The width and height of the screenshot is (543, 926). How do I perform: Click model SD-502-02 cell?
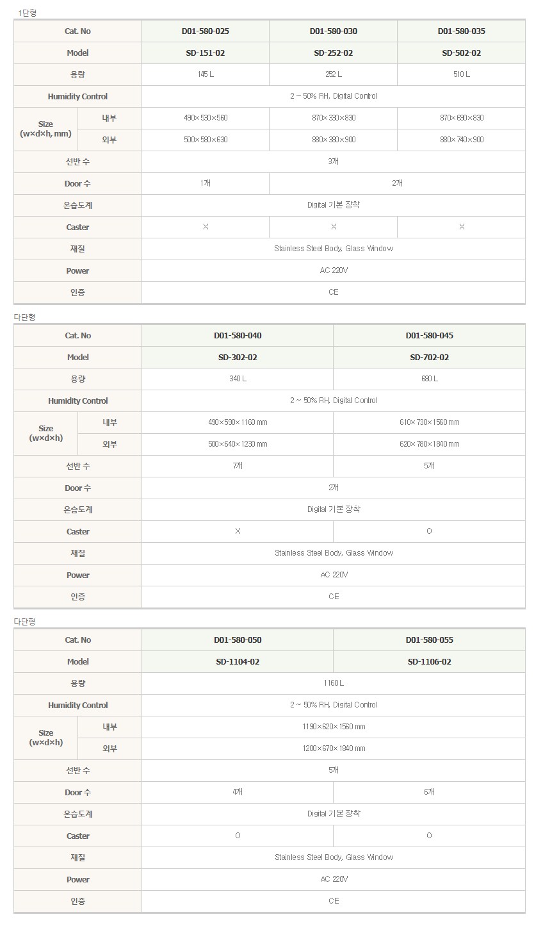[461, 53]
